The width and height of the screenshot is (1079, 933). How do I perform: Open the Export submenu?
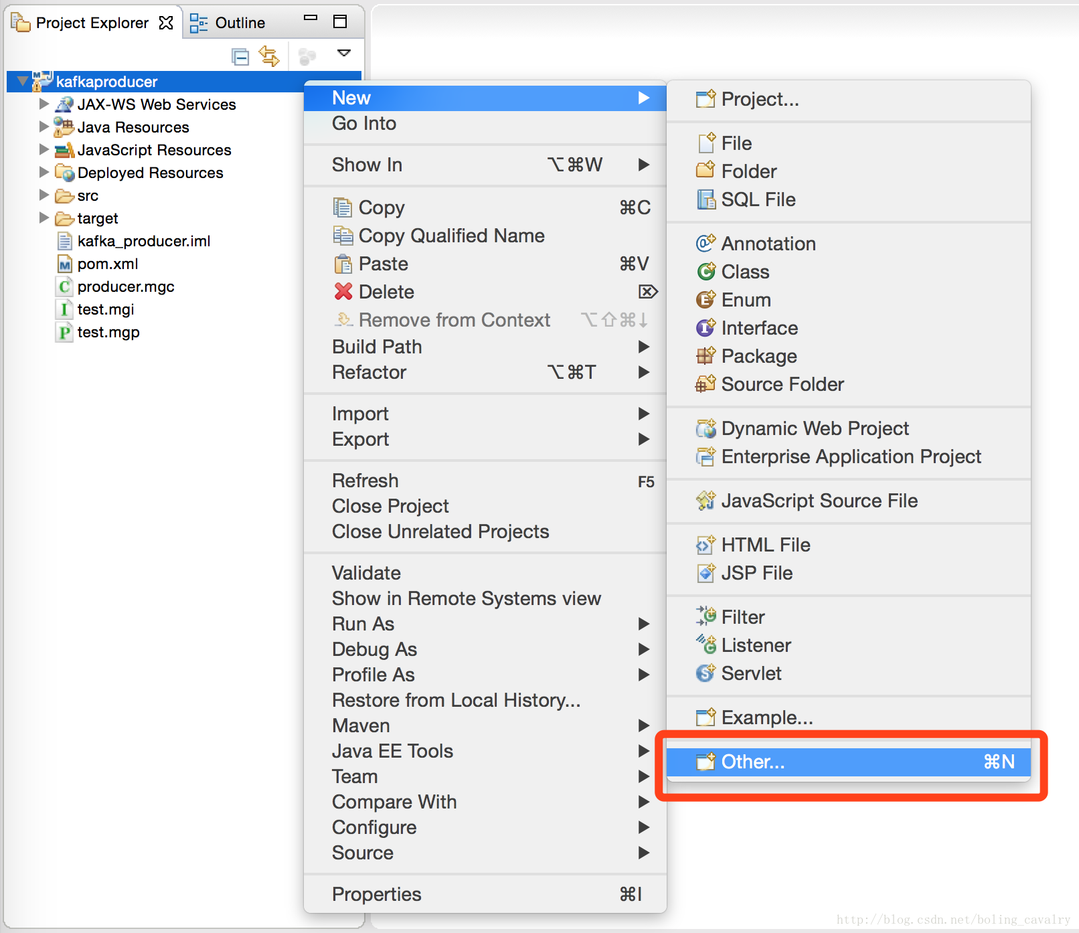click(485, 439)
